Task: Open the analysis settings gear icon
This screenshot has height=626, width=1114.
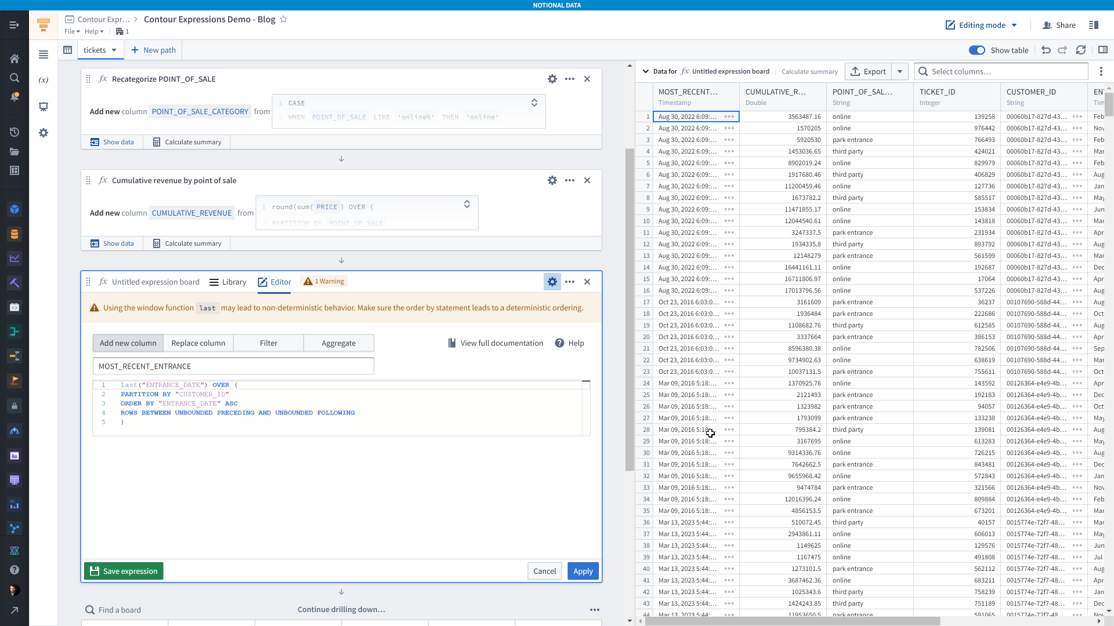Action: [44, 133]
